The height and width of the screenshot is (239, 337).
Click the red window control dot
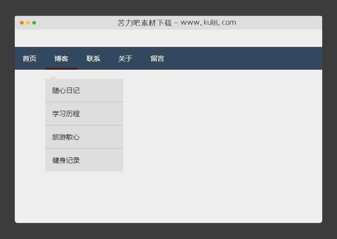(21, 23)
